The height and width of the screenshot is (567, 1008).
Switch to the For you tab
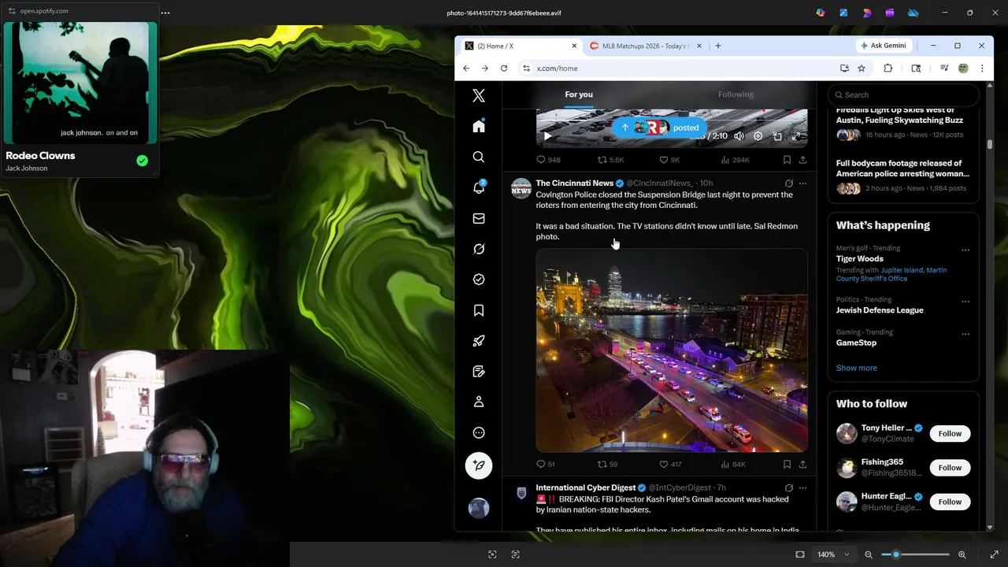tap(579, 94)
